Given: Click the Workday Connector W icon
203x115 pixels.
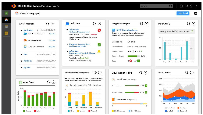Looking at the screenshot, I should [25, 47].
